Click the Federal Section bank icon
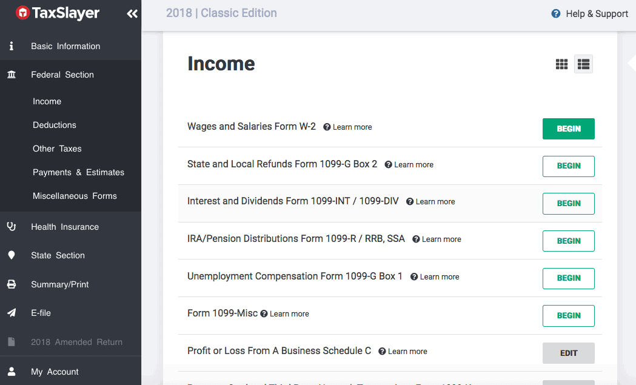 point(12,74)
